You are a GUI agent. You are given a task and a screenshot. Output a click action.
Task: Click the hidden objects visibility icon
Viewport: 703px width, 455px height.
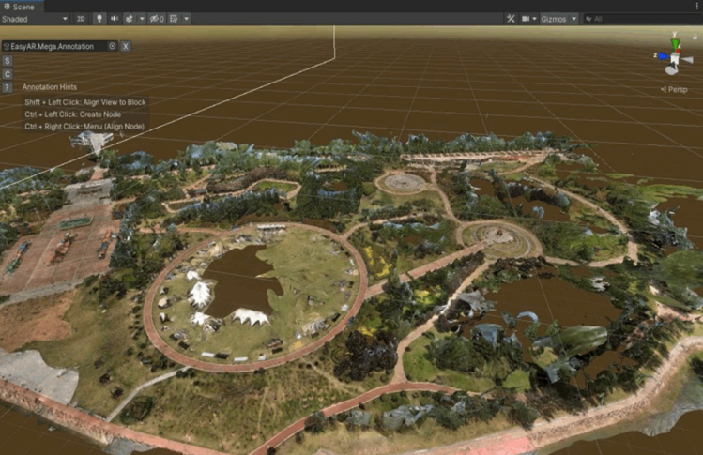point(157,19)
